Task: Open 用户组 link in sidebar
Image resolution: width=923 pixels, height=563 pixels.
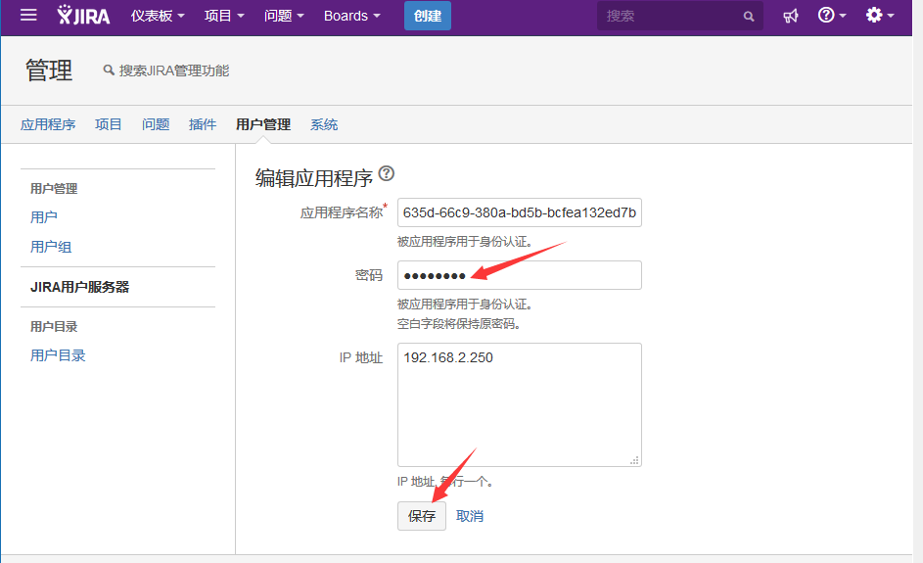Action: click(51, 247)
